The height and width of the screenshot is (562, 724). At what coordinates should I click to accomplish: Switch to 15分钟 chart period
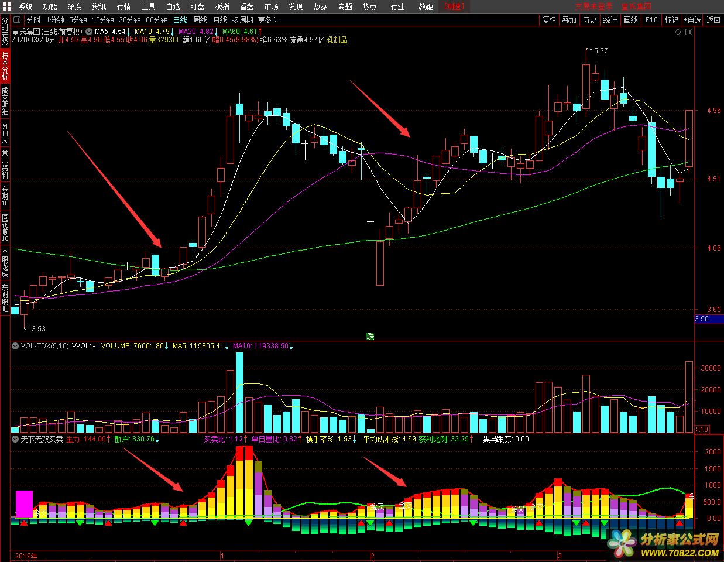point(102,20)
